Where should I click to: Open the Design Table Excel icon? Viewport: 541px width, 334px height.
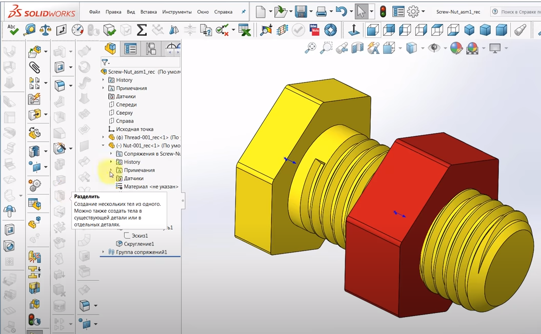click(244, 30)
